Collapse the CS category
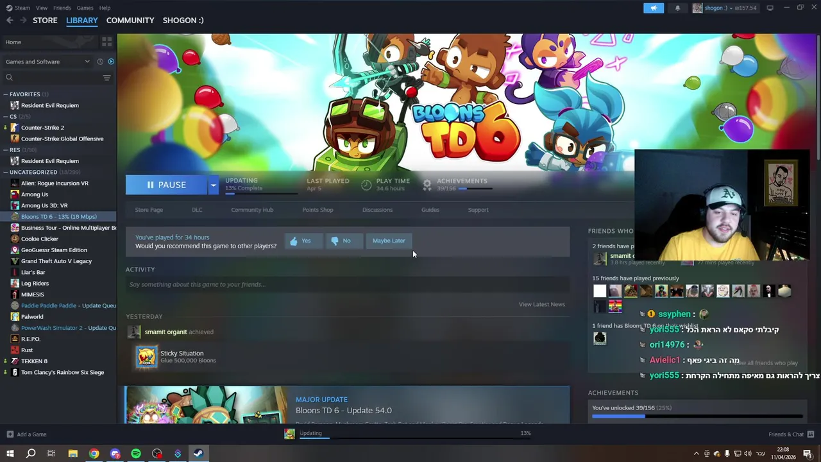The height and width of the screenshot is (462, 821). tap(5, 117)
